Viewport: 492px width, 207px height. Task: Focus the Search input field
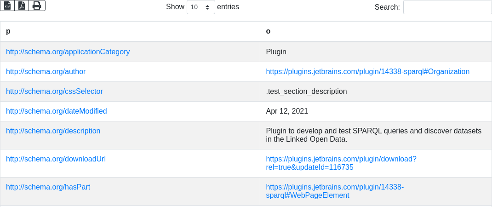[447, 7]
